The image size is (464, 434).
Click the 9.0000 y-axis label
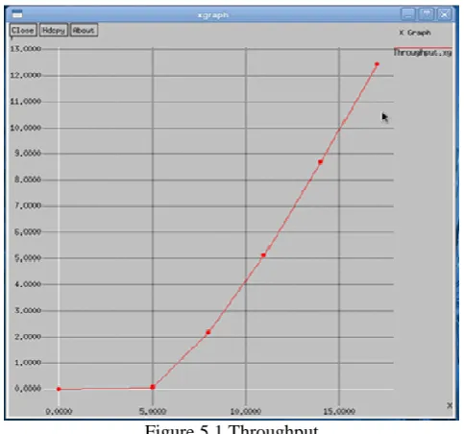tap(28, 154)
